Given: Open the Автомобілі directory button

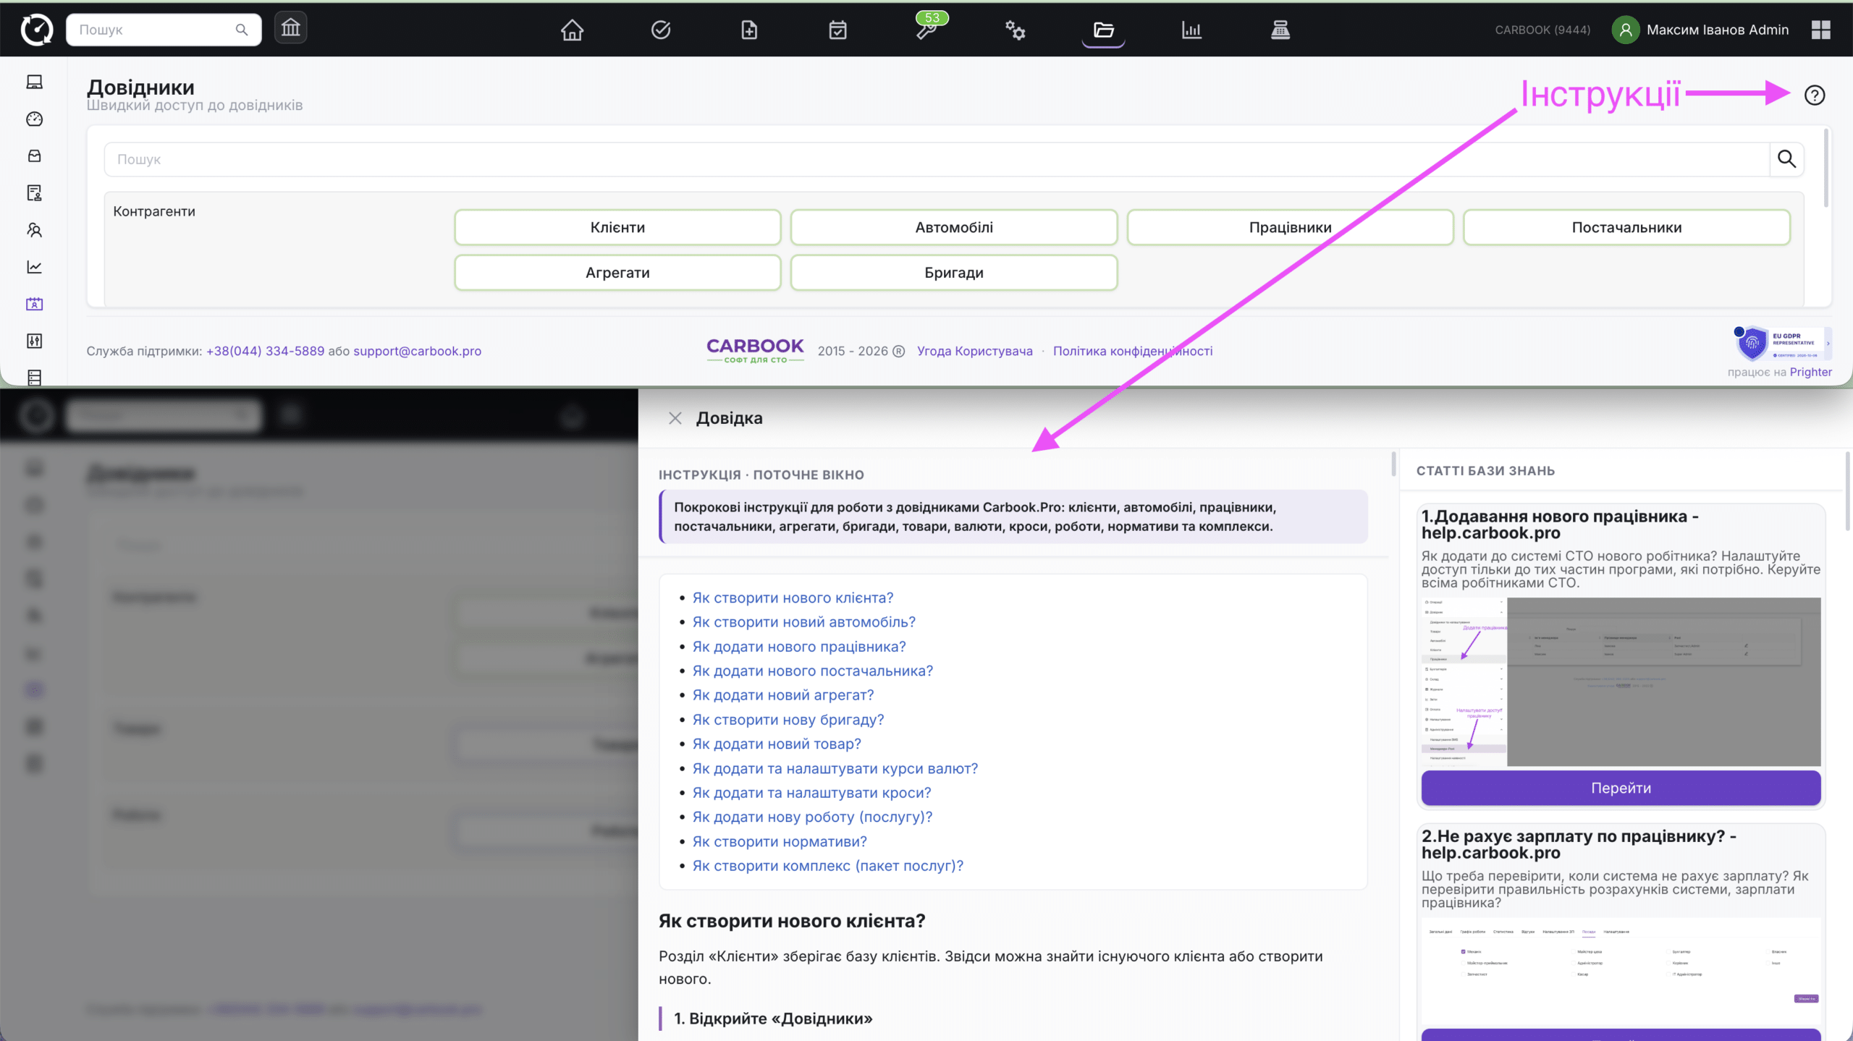Looking at the screenshot, I should tap(954, 227).
